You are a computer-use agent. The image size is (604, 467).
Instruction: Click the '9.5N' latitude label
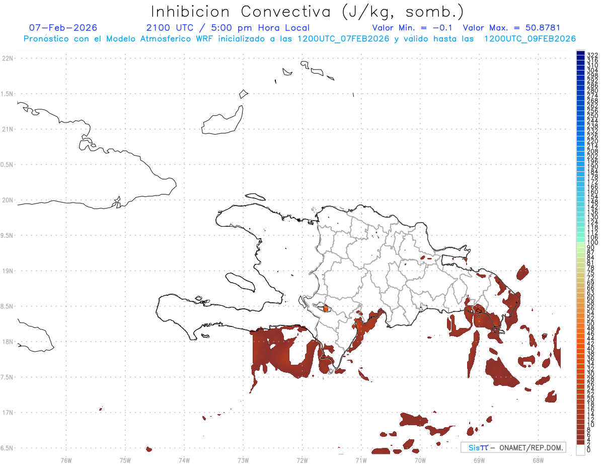[x=7, y=235]
